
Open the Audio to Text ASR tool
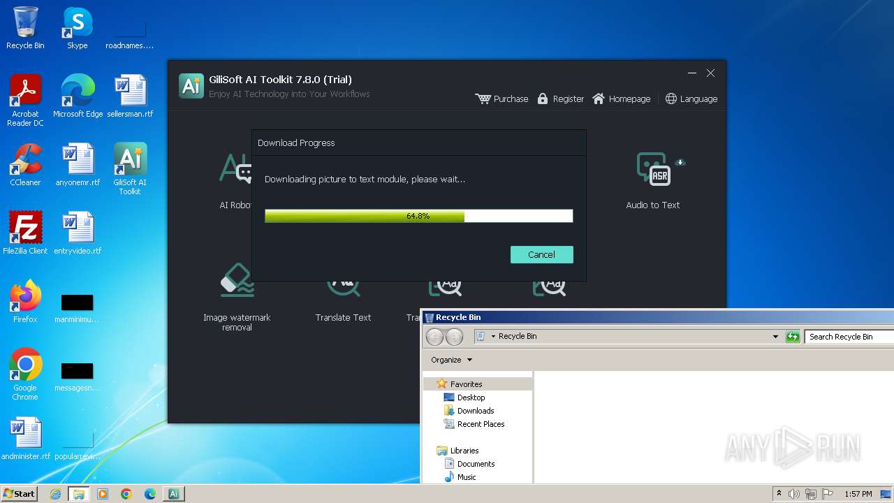652,181
